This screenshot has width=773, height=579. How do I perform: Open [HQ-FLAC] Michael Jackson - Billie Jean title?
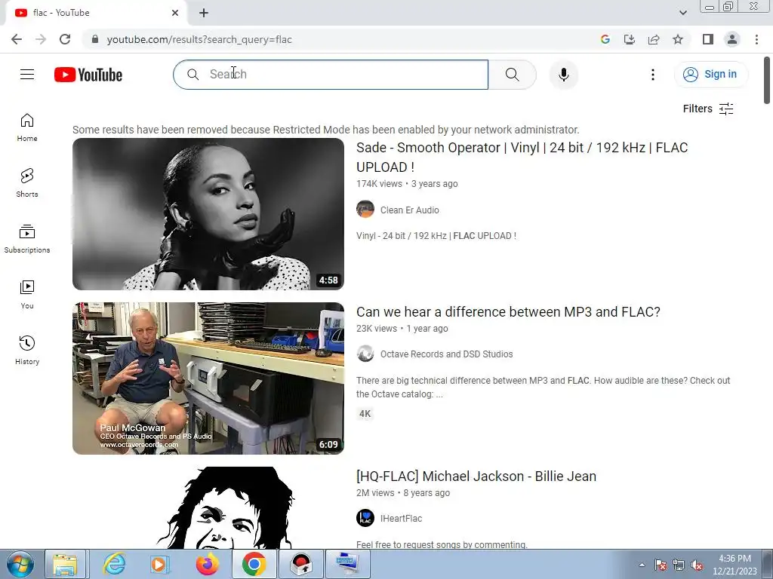pyautogui.click(x=476, y=476)
